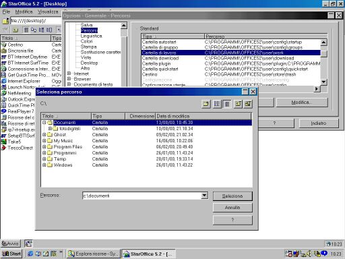Click the Windows folder icon in the file list

tap(50, 165)
